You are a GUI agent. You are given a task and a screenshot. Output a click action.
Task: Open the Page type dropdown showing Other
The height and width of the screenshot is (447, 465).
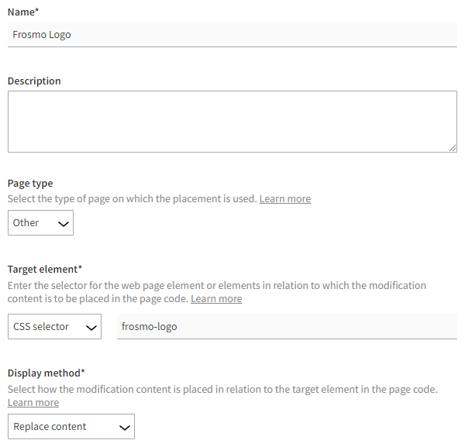click(x=40, y=223)
